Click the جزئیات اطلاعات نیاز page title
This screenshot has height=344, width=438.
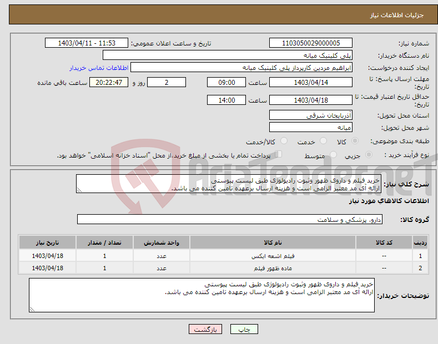(397, 15)
